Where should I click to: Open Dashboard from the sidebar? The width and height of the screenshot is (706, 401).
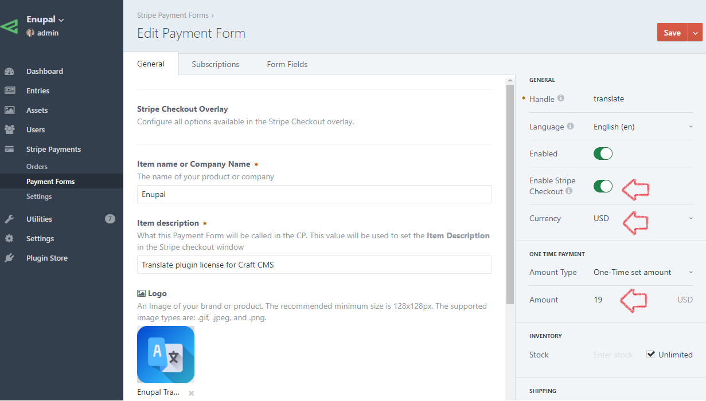45,71
